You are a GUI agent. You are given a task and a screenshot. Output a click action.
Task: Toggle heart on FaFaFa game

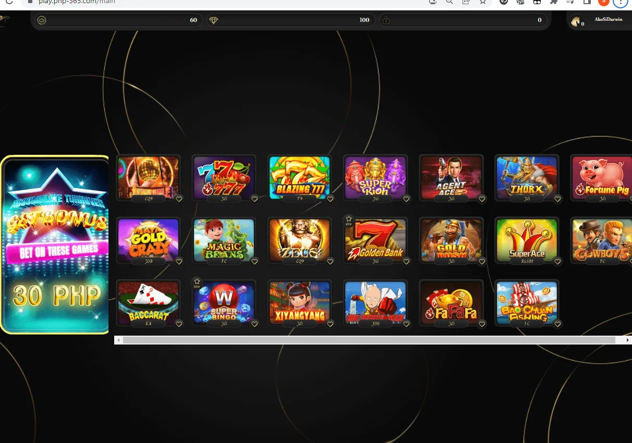[482, 324]
